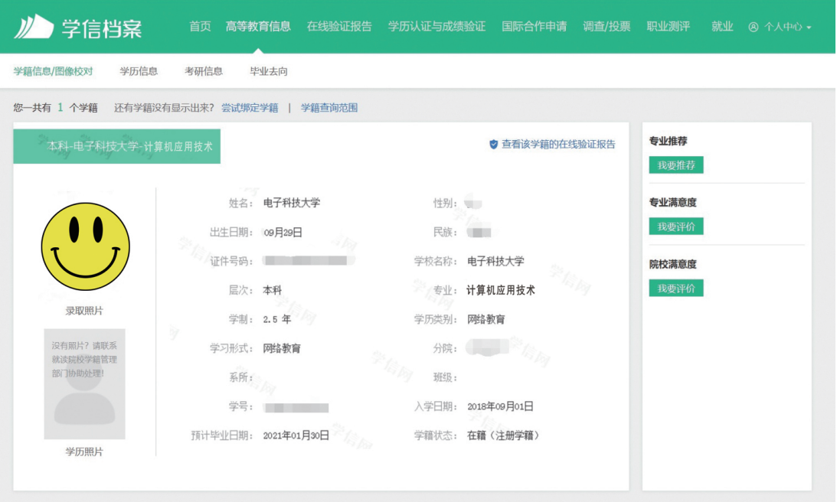
Task: Click 我要评价 under 专业满意度
Action: (x=676, y=227)
